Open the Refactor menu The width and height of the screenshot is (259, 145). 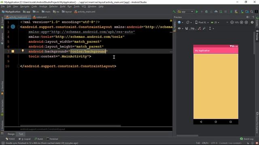[x=53, y=6]
